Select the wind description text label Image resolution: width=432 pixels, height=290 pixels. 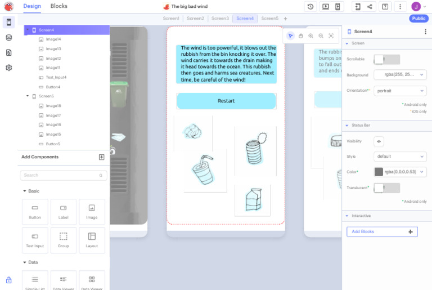tap(226, 64)
